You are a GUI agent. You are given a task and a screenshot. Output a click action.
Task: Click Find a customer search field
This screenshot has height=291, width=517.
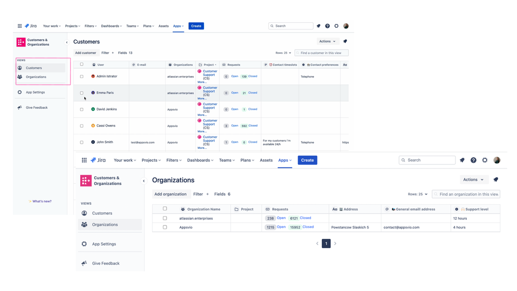coord(321,53)
